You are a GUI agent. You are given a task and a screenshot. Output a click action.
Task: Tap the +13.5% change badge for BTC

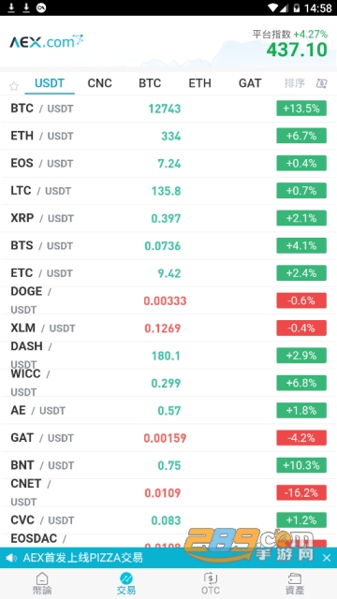tap(301, 109)
